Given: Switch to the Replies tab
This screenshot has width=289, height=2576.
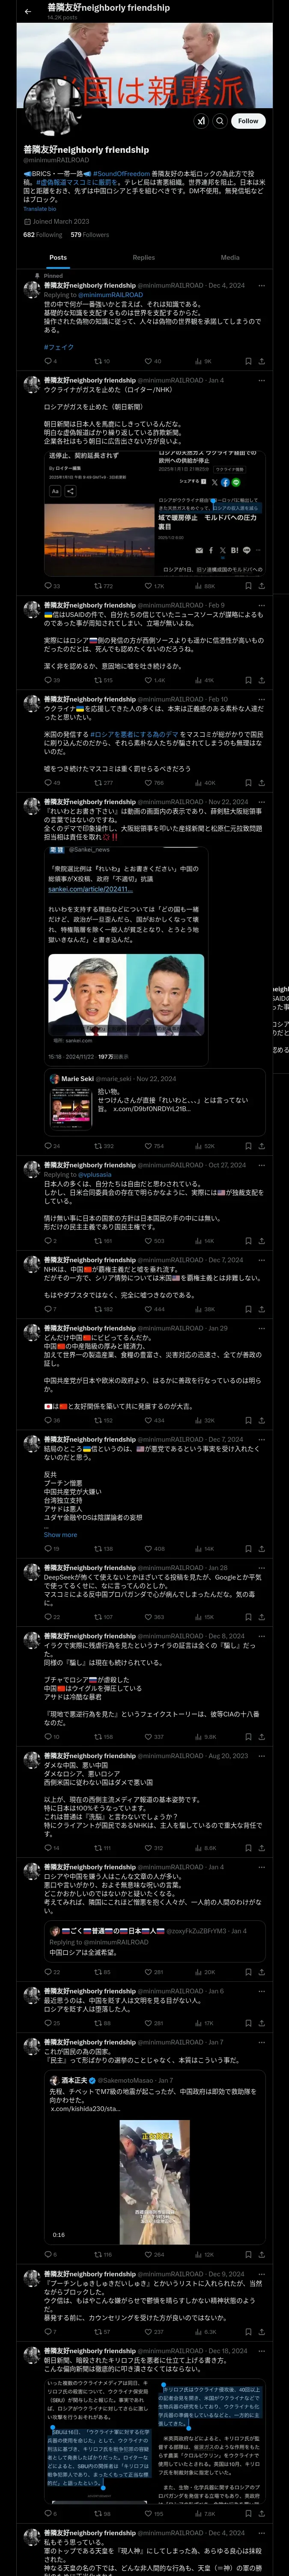Looking at the screenshot, I should (x=143, y=257).
